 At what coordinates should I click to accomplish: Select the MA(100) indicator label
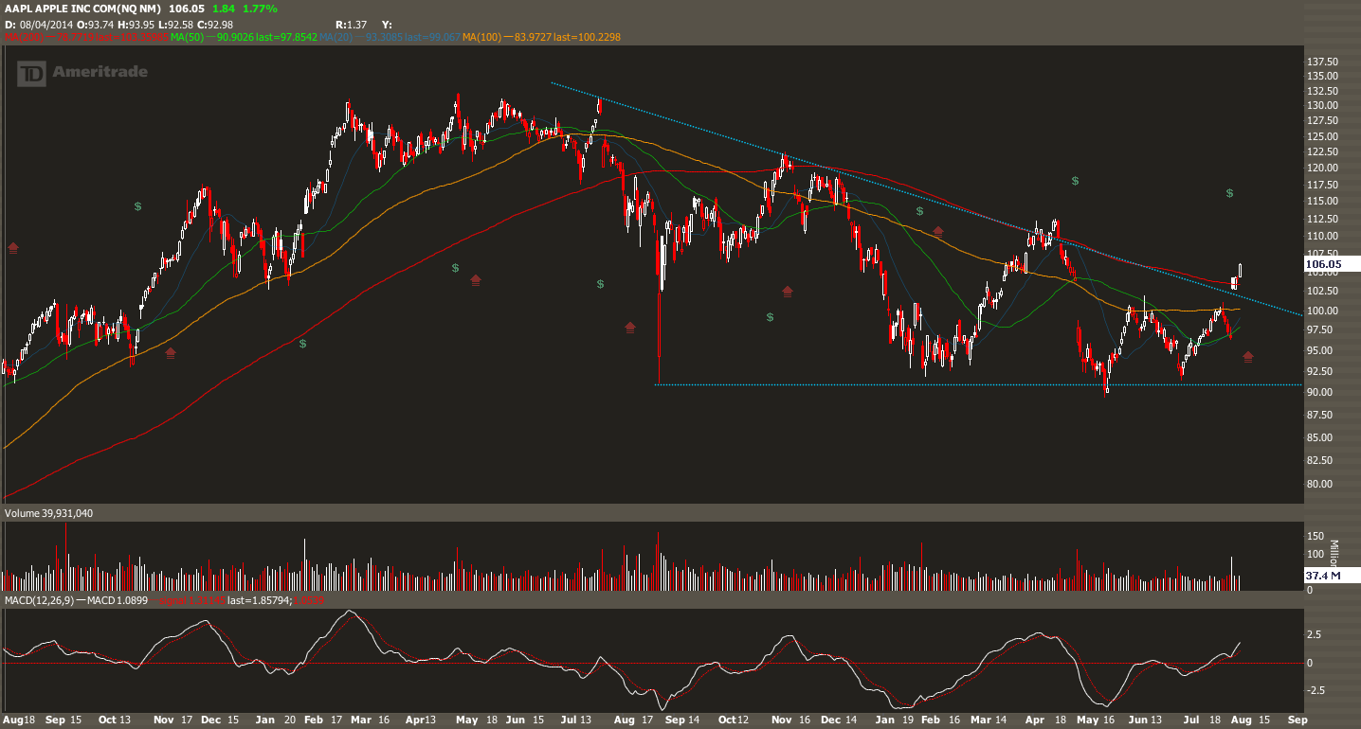click(x=481, y=37)
